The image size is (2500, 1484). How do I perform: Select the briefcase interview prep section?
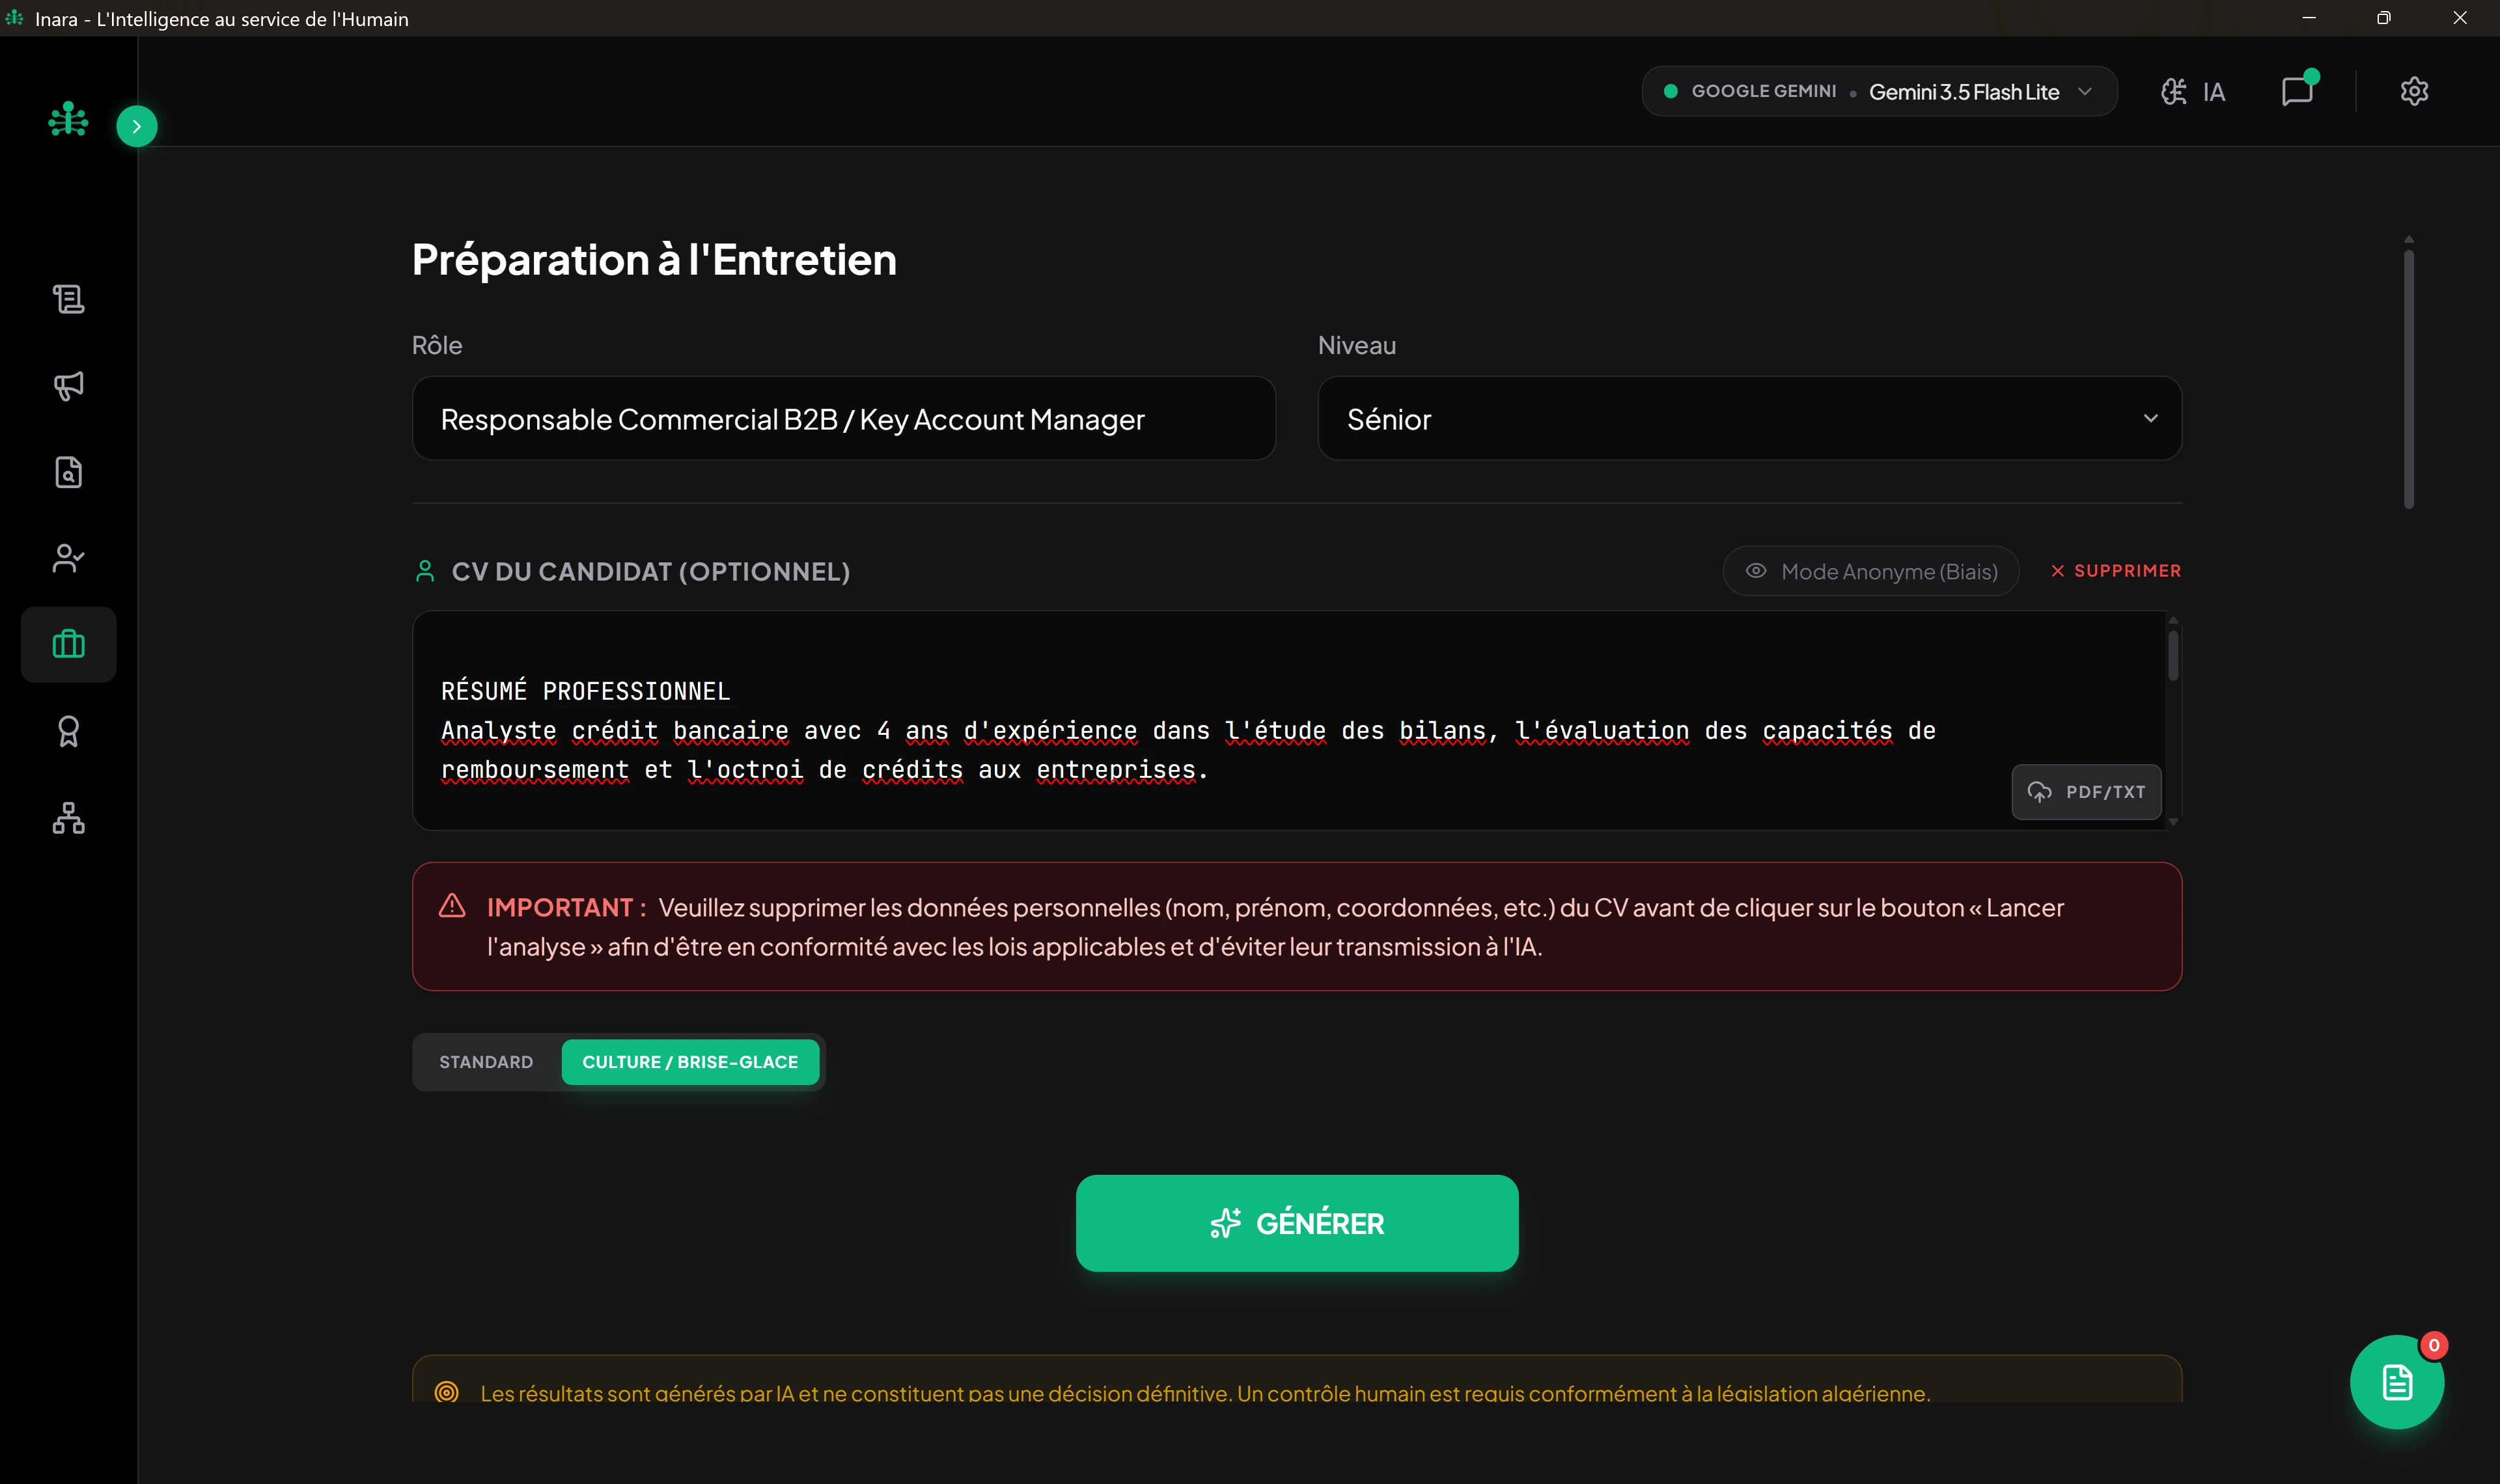(68, 645)
